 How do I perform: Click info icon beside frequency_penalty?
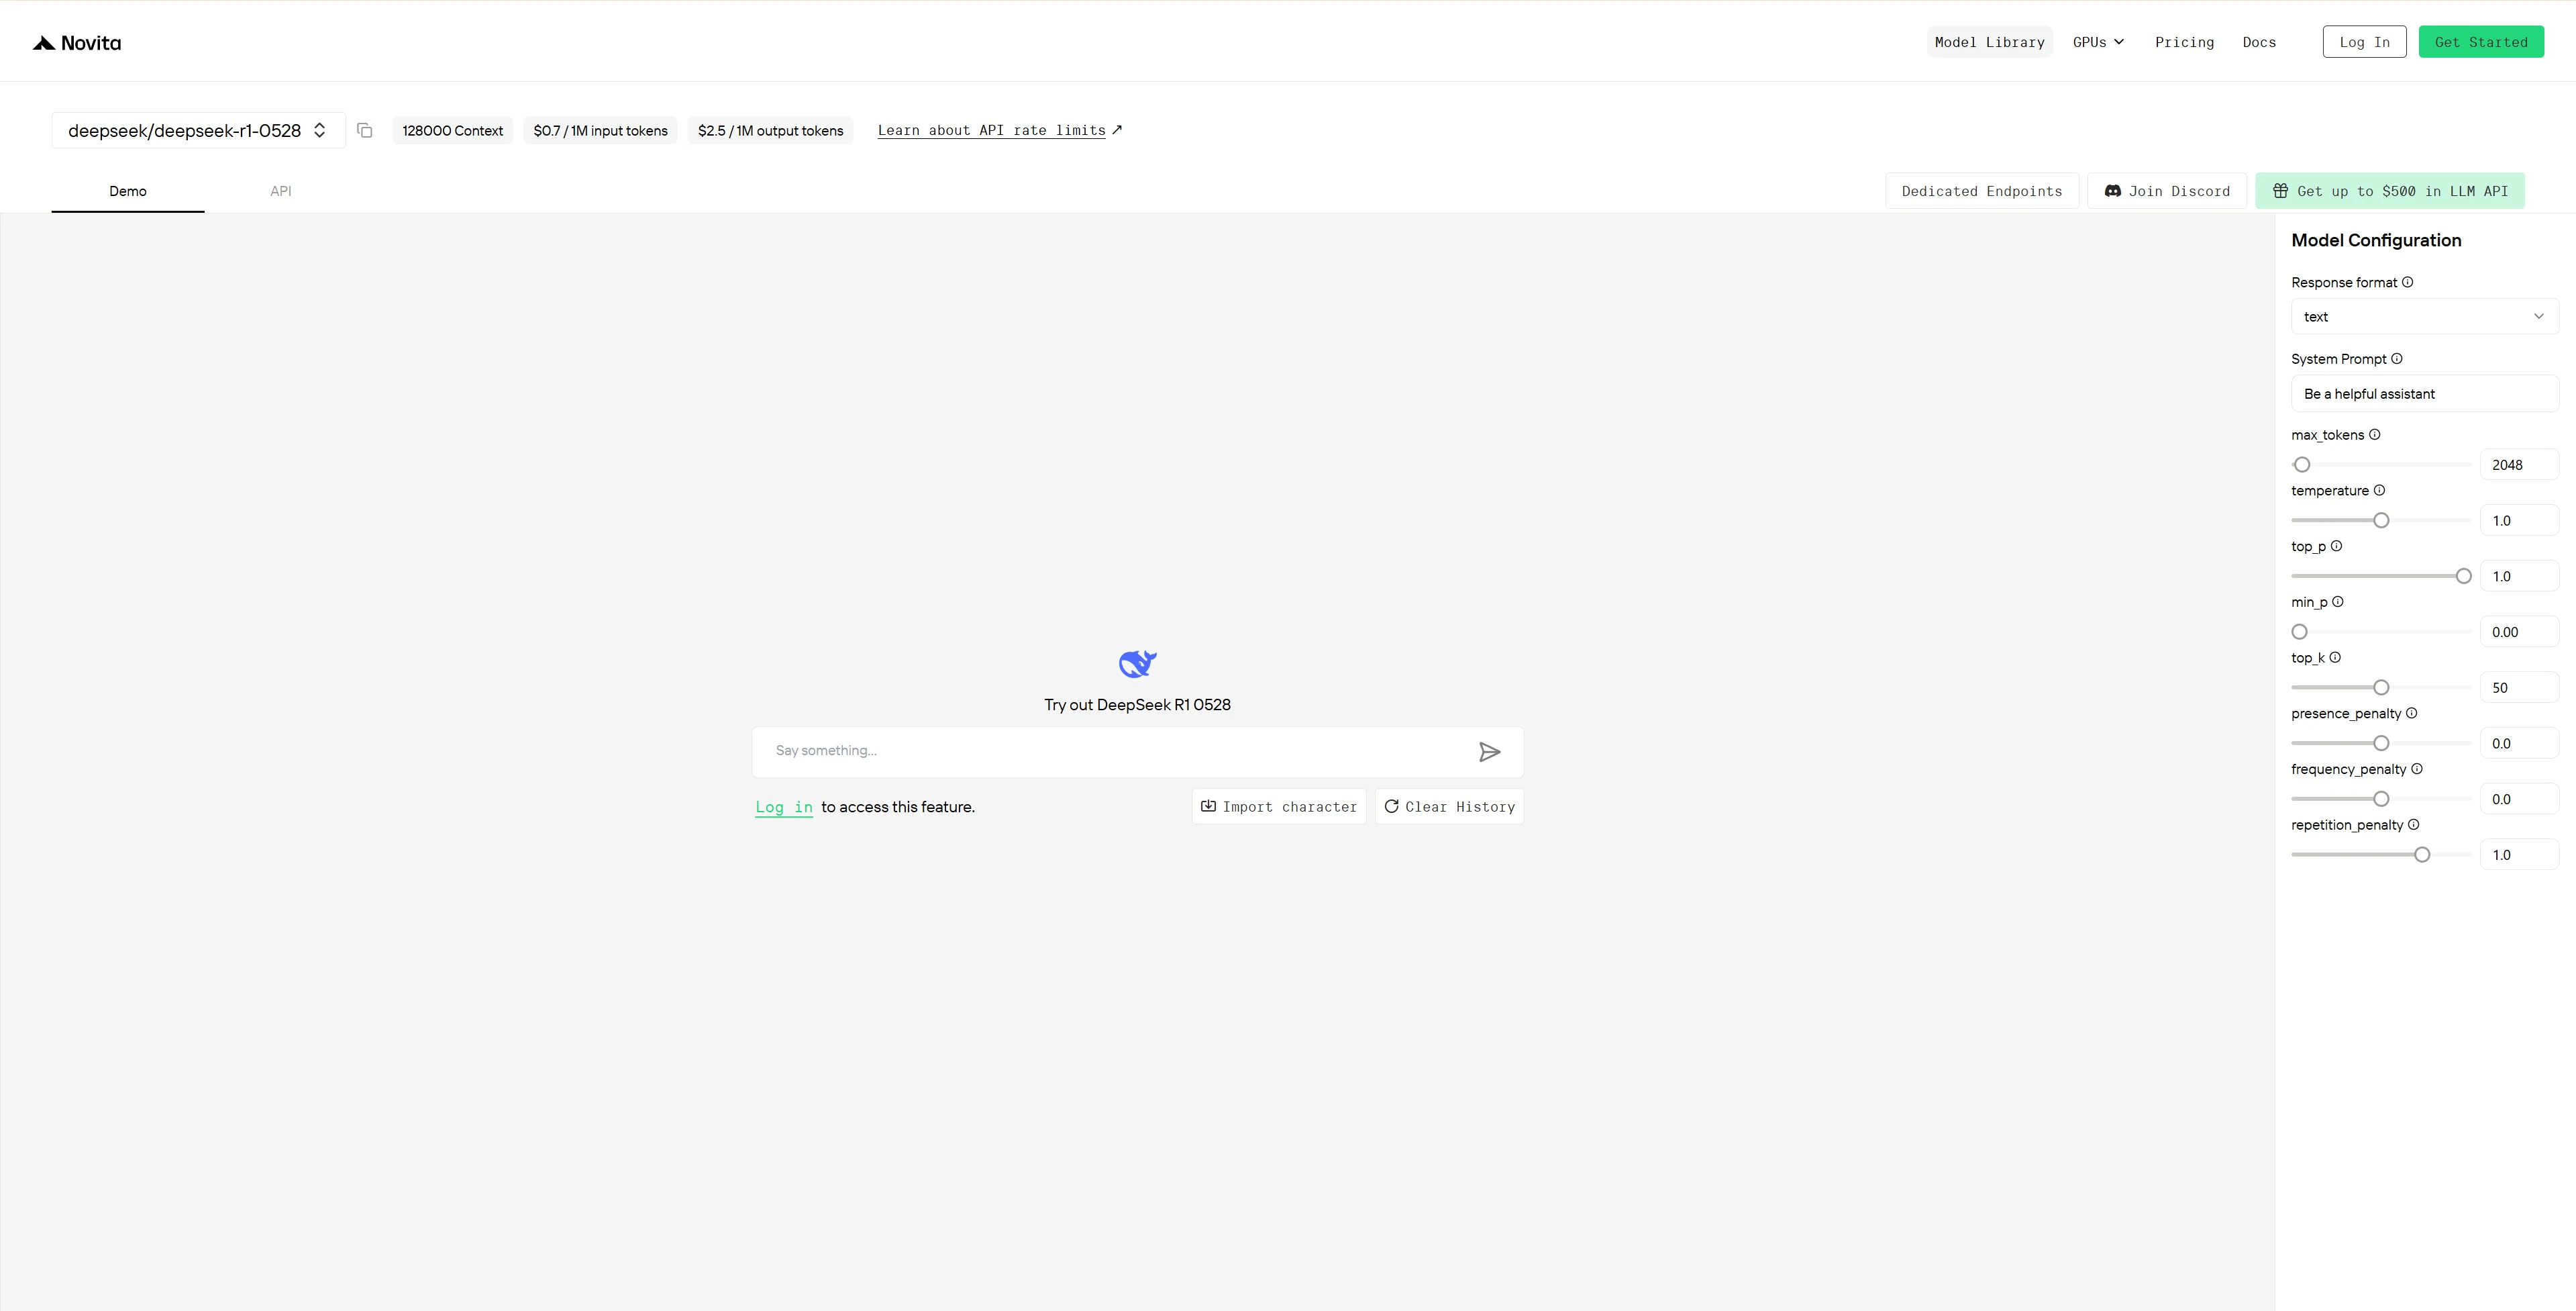(x=2417, y=769)
